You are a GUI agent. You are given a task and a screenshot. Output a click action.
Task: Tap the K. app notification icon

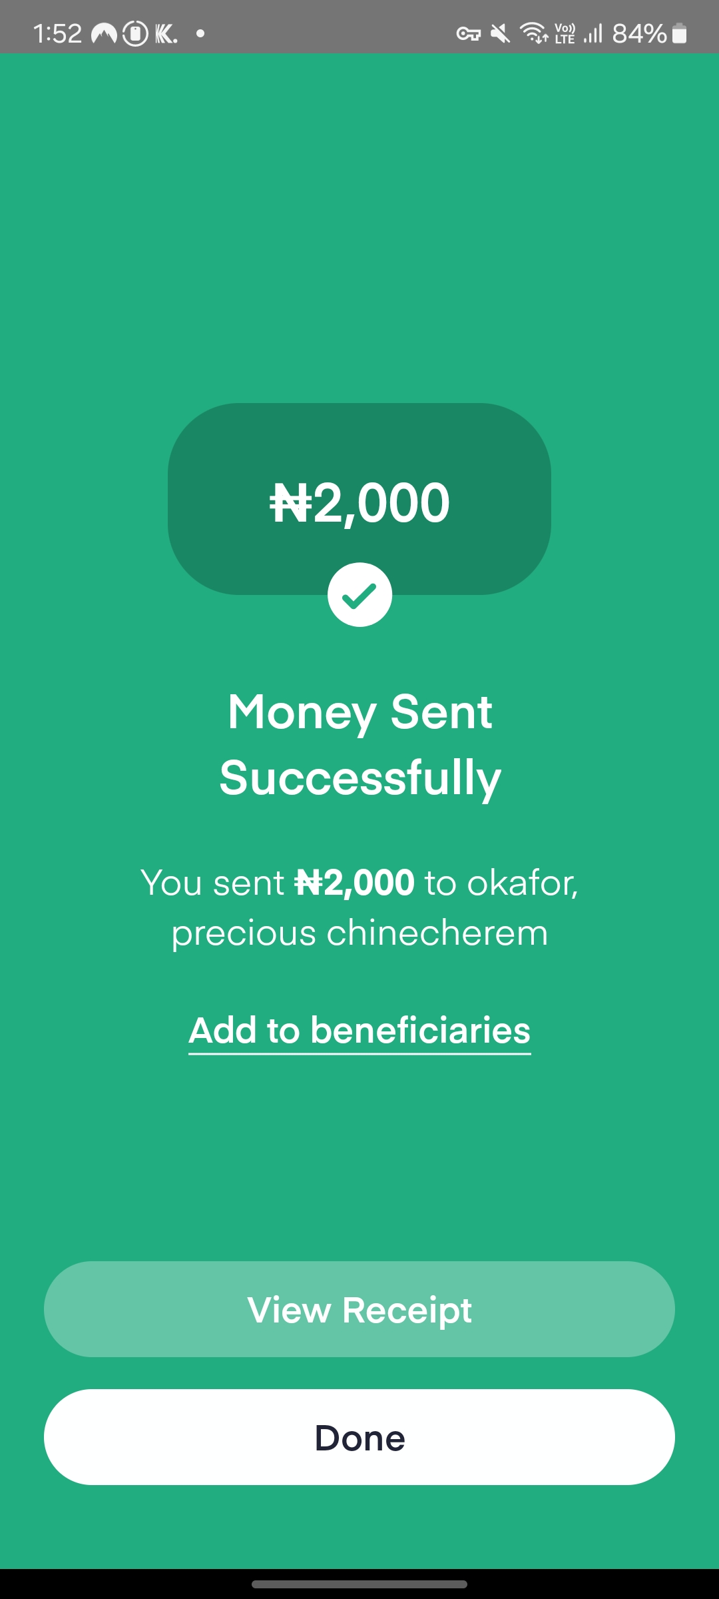click(166, 33)
